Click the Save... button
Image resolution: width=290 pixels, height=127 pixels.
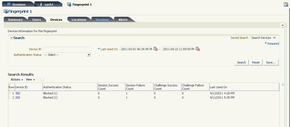(271, 62)
